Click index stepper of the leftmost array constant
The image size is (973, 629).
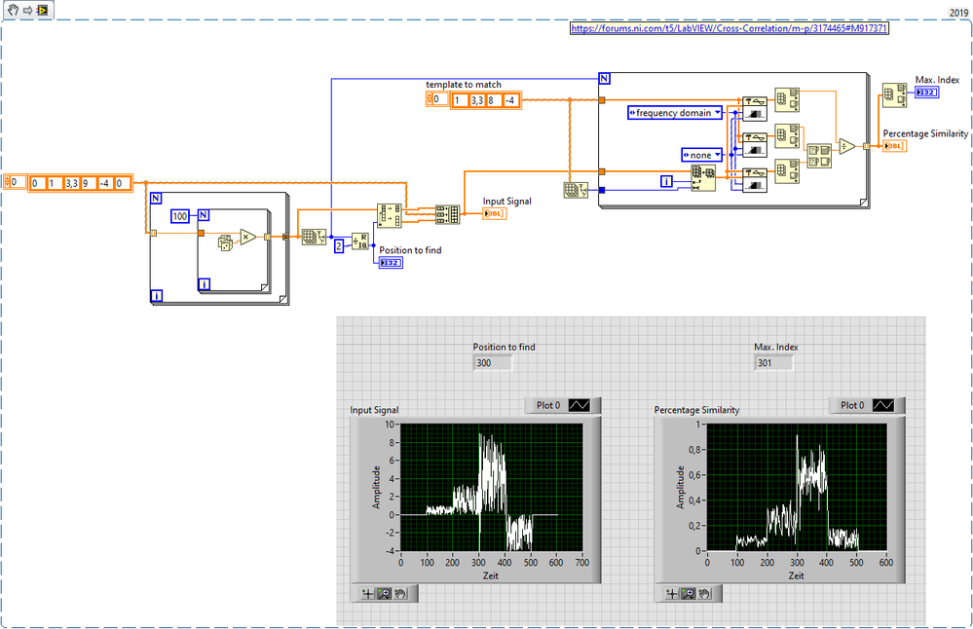[8, 182]
